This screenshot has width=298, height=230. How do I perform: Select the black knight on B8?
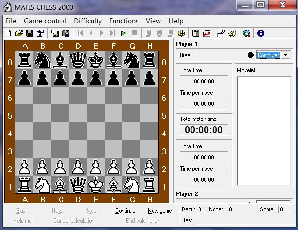[42, 60]
